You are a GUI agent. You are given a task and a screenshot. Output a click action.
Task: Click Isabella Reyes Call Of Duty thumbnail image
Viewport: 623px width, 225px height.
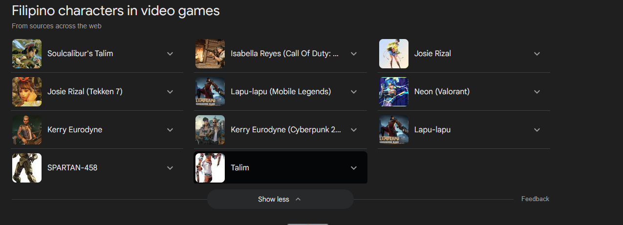coord(210,54)
